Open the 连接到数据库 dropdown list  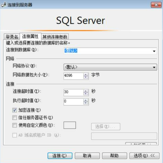coord(154,51)
